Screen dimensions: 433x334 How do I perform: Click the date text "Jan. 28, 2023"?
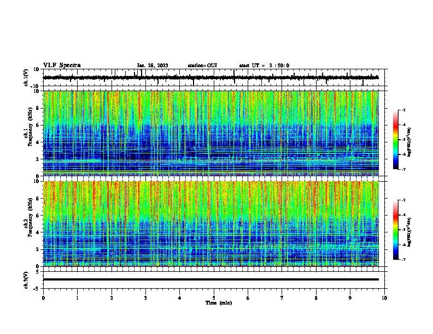(x=153, y=65)
